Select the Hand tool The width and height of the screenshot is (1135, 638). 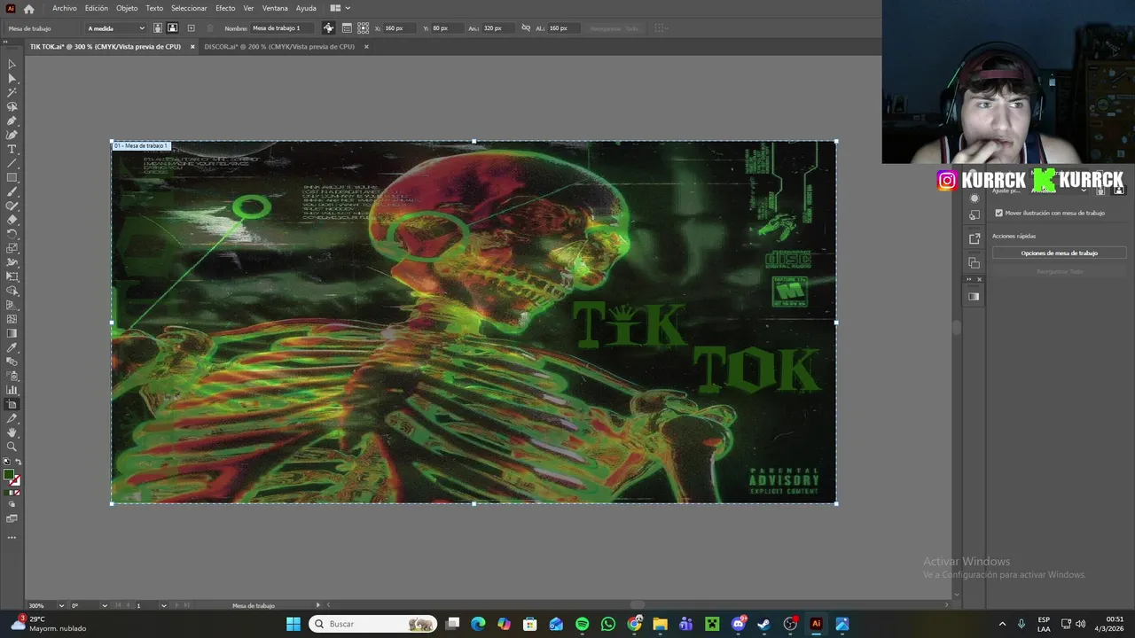(x=12, y=433)
